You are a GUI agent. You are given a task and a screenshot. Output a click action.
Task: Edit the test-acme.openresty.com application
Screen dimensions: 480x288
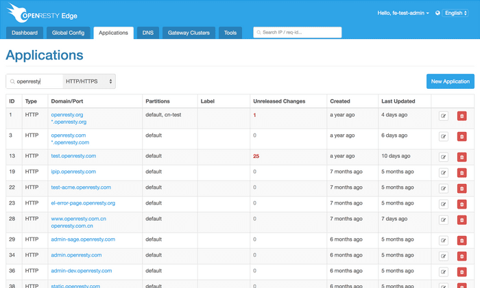click(x=443, y=188)
